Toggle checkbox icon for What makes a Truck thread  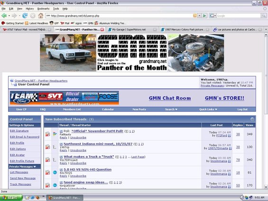tap(61, 157)
